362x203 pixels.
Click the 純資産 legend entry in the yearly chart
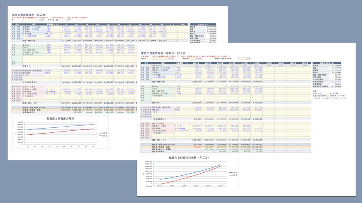click(233, 174)
